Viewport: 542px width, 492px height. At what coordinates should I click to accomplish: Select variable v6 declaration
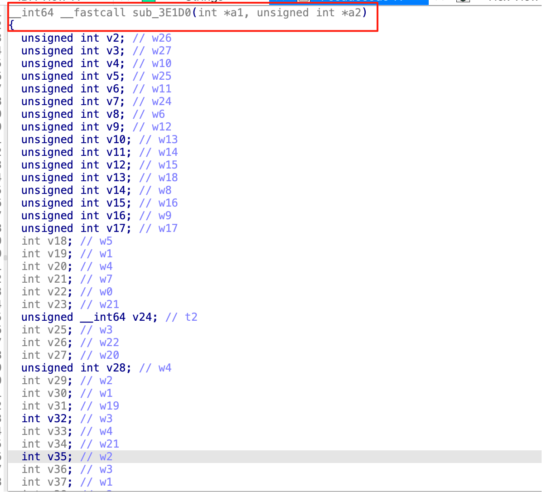73,89
